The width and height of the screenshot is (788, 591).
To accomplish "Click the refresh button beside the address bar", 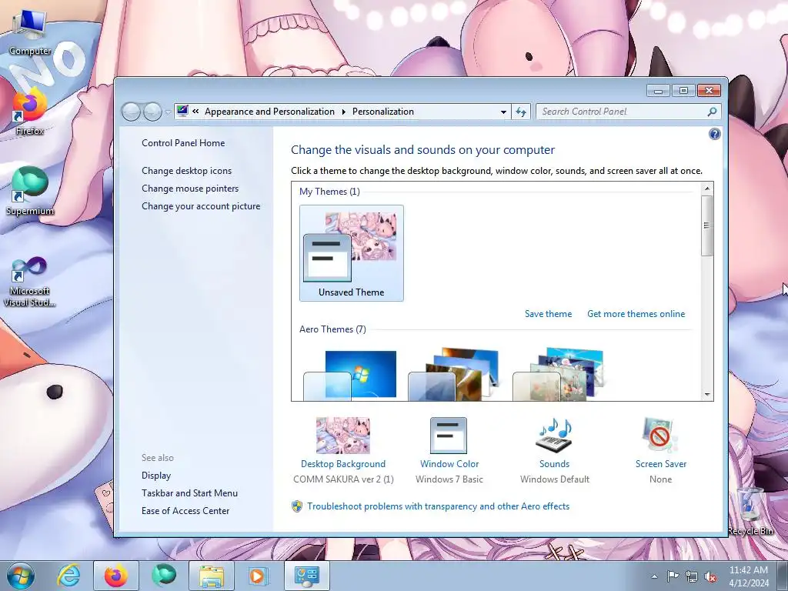I will (x=521, y=112).
